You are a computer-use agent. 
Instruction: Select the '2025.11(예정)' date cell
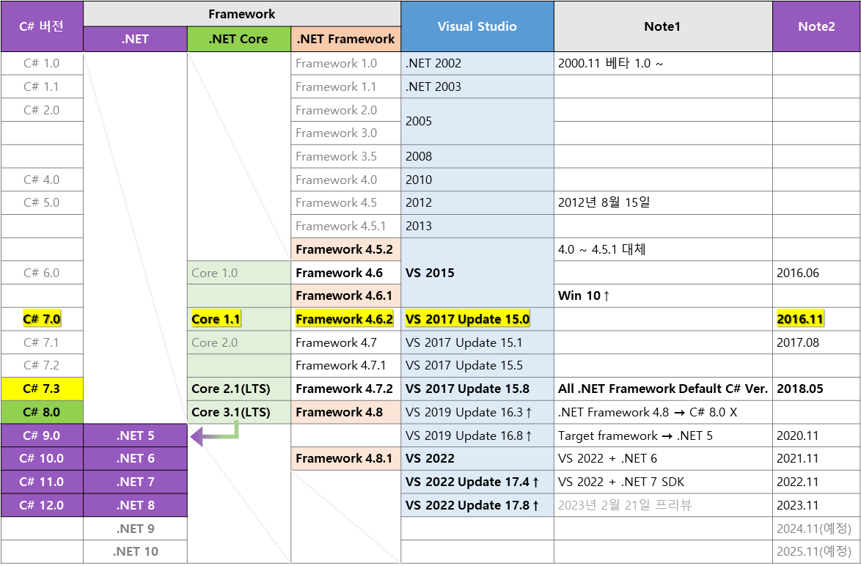[816, 552]
